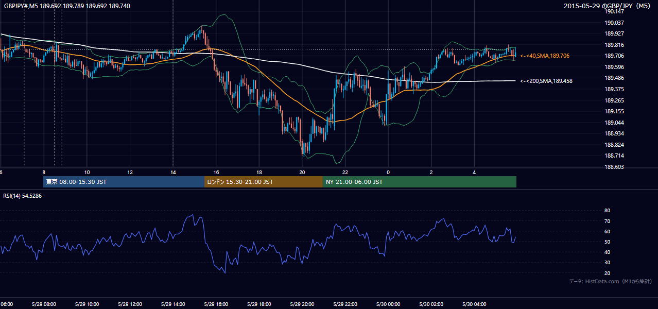Click price axis value 188.934
The width and height of the screenshot is (658, 309).
coord(614,133)
